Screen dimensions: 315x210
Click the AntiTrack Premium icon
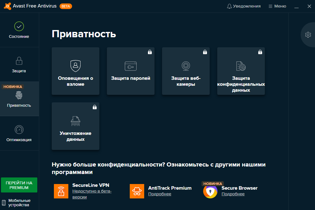(137, 191)
